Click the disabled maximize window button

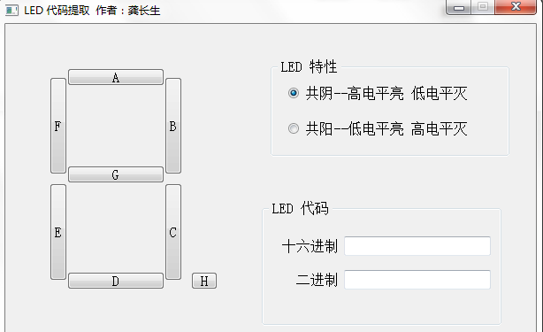[x=483, y=7]
